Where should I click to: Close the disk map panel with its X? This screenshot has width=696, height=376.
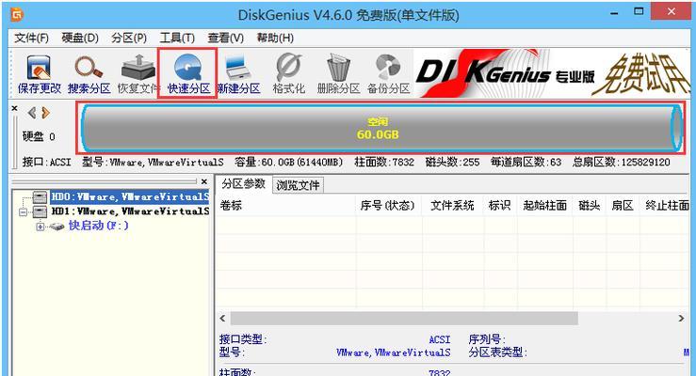[x=15, y=108]
